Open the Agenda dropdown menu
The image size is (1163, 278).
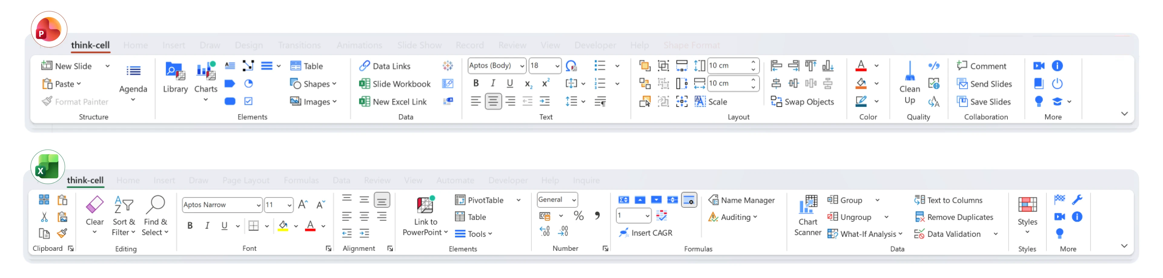(x=133, y=100)
